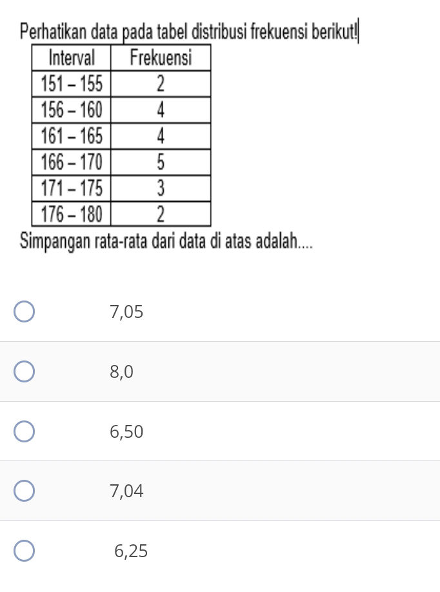Select the radio button for answer 7,05
440x592 pixels.
click(x=24, y=311)
